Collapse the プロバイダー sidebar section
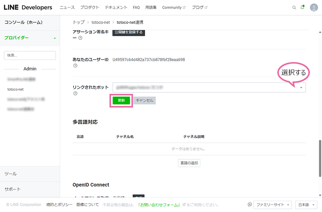Viewport: 322px width, 212px height. point(30,38)
